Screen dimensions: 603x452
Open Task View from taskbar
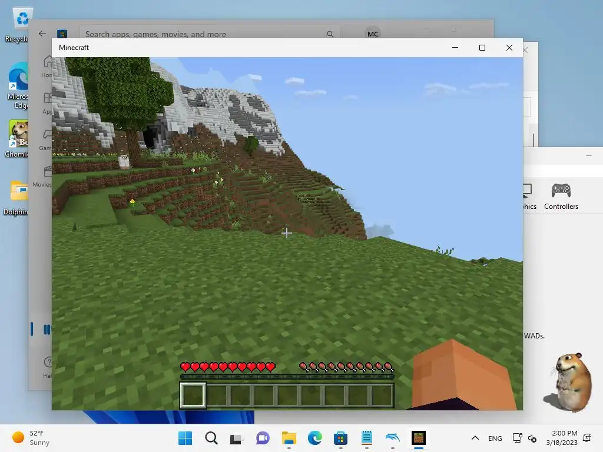point(237,438)
